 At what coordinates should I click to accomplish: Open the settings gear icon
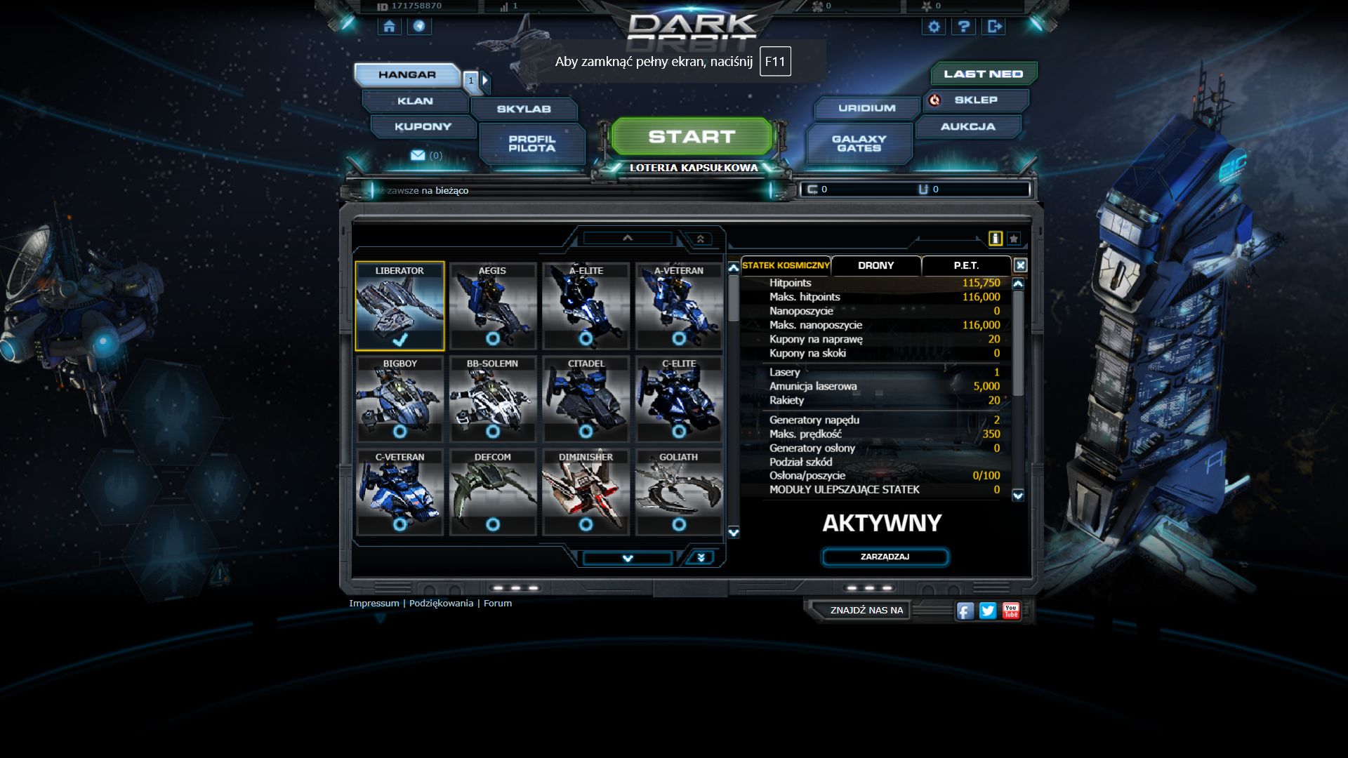coord(934,27)
